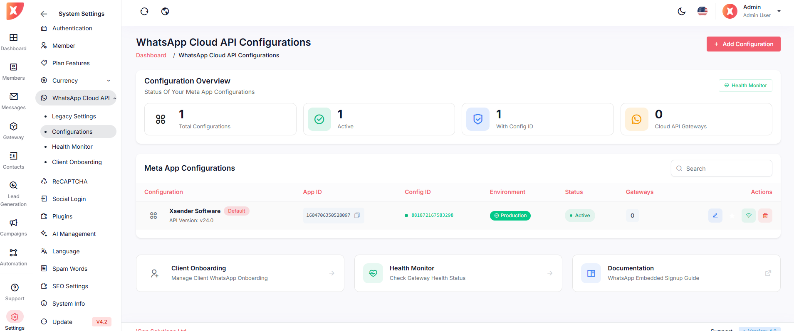Toggle default status using the star icon

(x=732, y=216)
